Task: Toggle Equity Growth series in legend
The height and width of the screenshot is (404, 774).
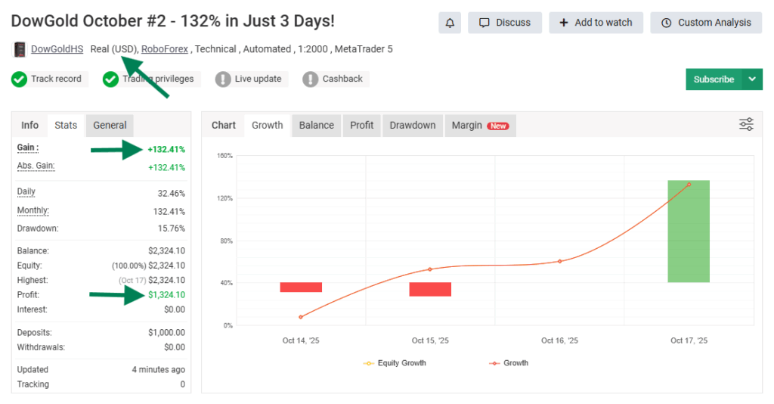Action: click(395, 363)
